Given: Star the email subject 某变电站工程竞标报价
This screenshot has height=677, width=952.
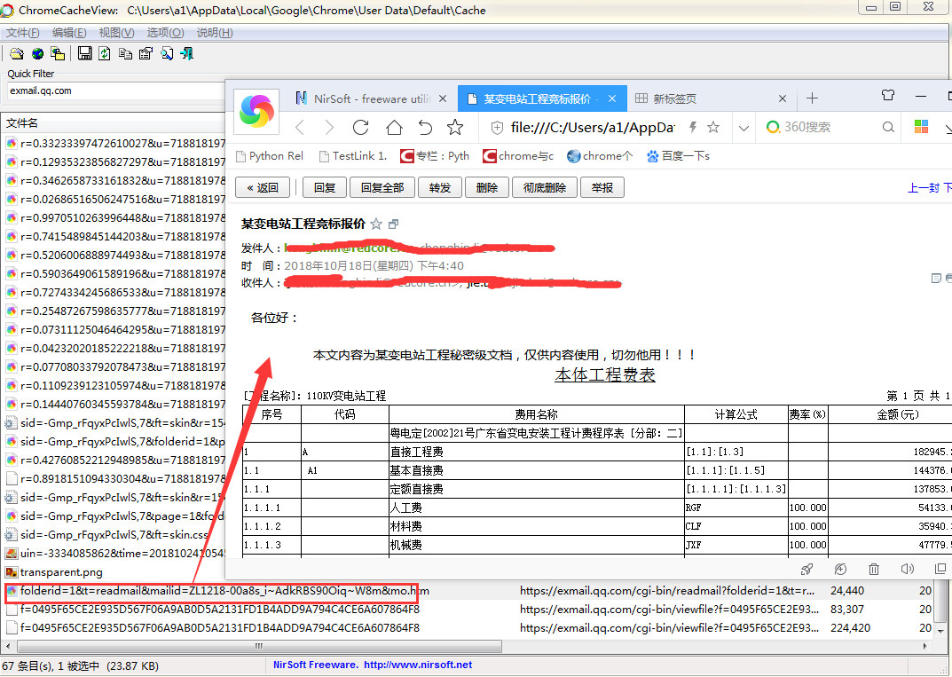Looking at the screenshot, I should pyautogui.click(x=376, y=224).
